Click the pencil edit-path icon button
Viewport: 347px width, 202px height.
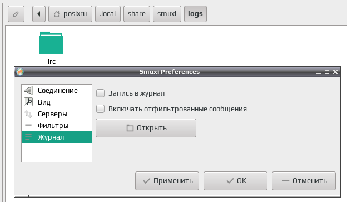coord(16,14)
